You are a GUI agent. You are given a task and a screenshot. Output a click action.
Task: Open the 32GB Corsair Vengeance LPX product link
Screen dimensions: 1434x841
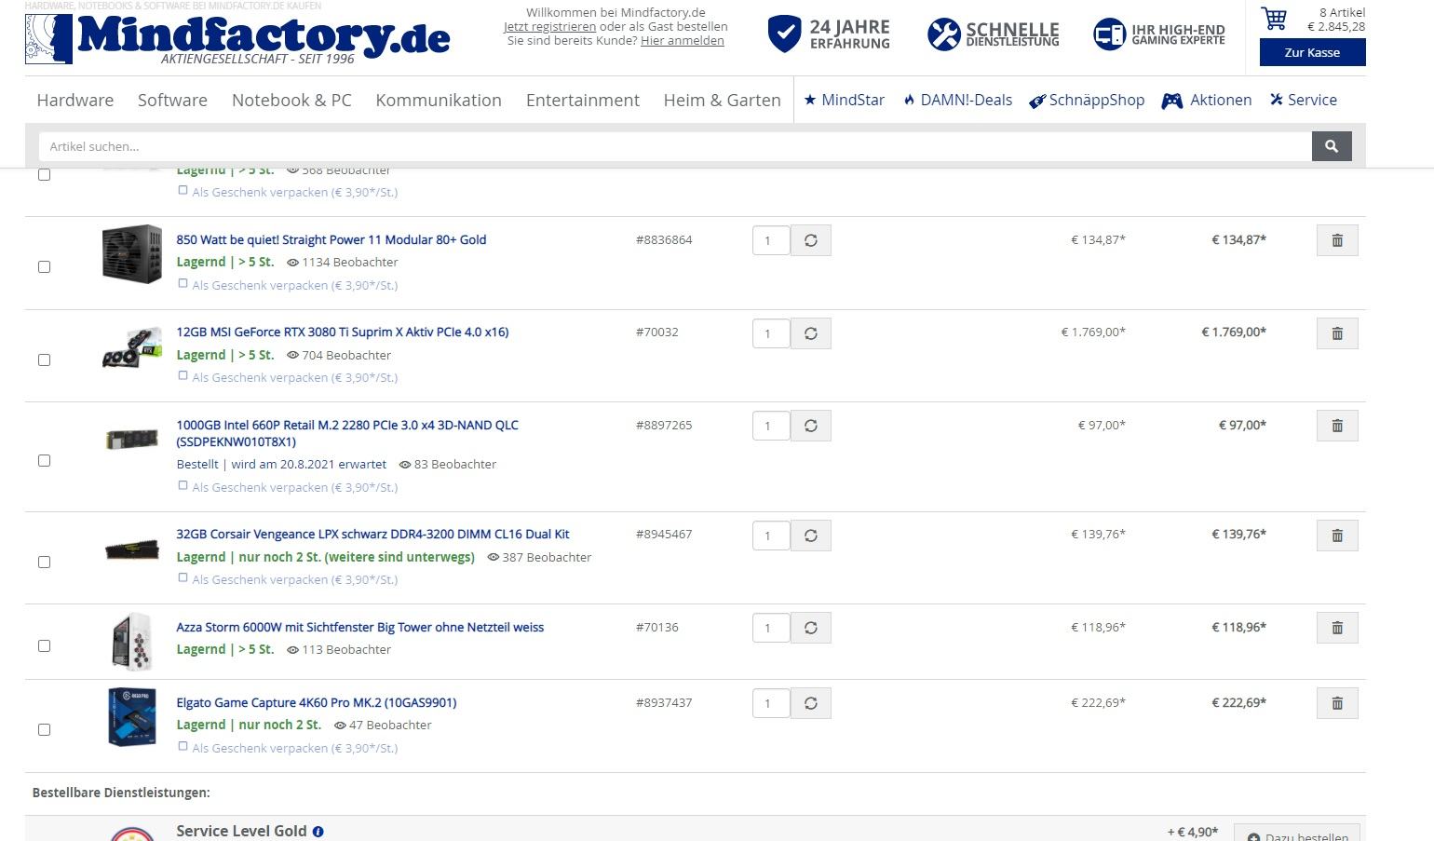pyautogui.click(x=372, y=535)
